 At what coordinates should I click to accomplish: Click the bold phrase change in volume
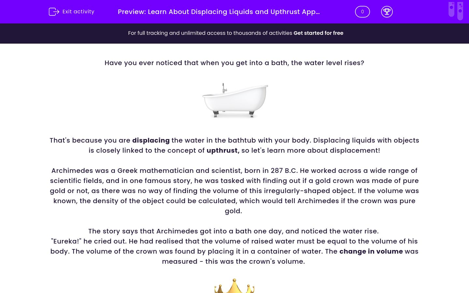(x=371, y=251)
